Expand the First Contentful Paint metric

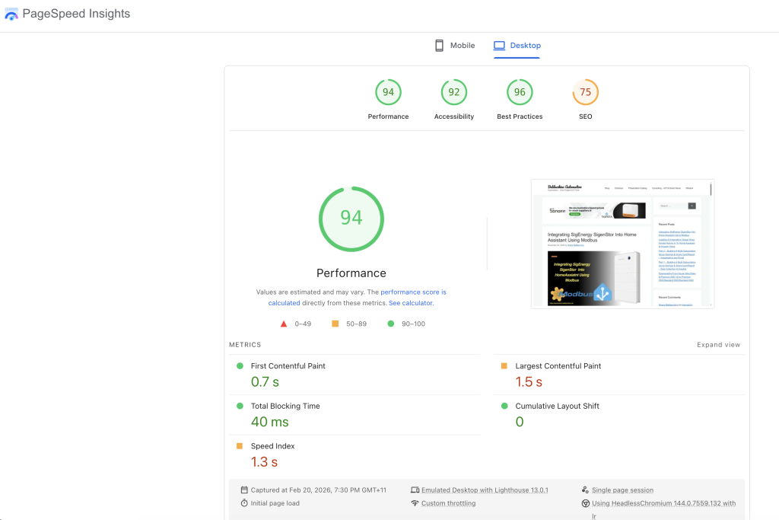(288, 366)
